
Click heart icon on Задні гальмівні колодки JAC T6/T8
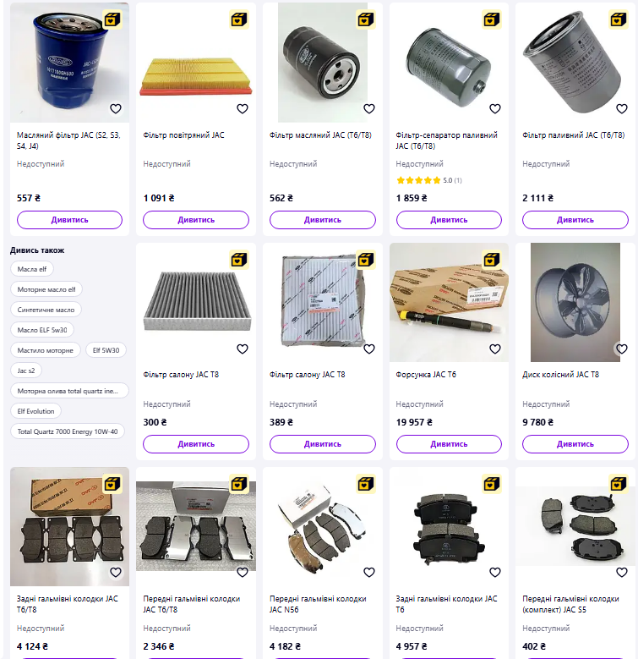(x=116, y=573)
